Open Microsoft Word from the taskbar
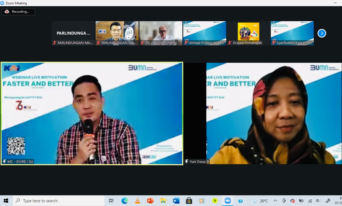 click(176, 201)
